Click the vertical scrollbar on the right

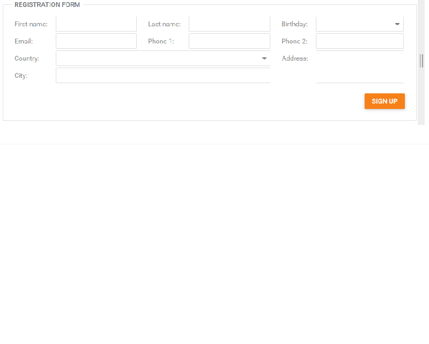tap(421, 61)
